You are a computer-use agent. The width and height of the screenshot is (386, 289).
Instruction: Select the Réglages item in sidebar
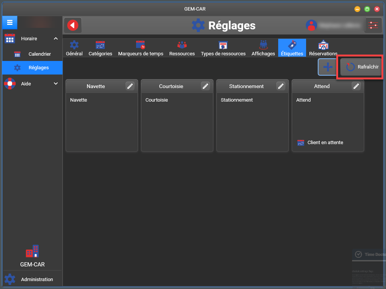(32, 68)
